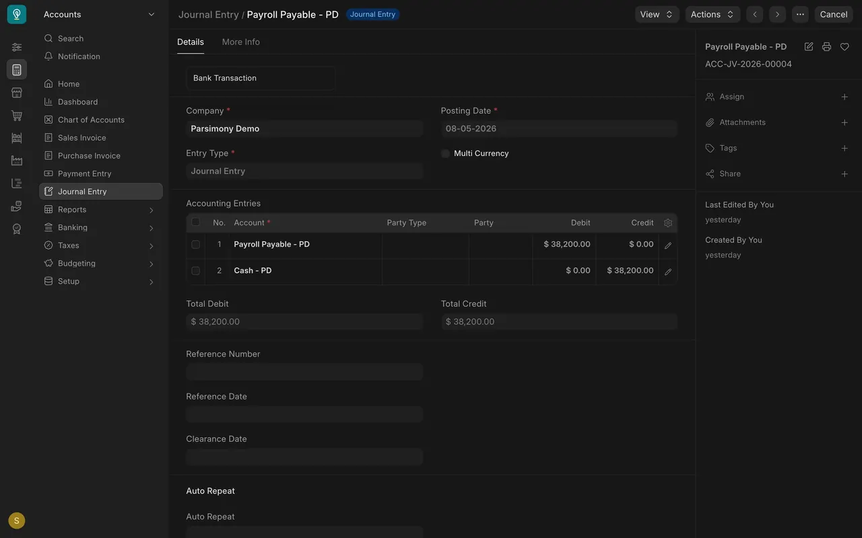This screenshot has width=862, height=538.
Task: Expand Setup submenu
Action: pyautogui.click(x=151, y=282)
